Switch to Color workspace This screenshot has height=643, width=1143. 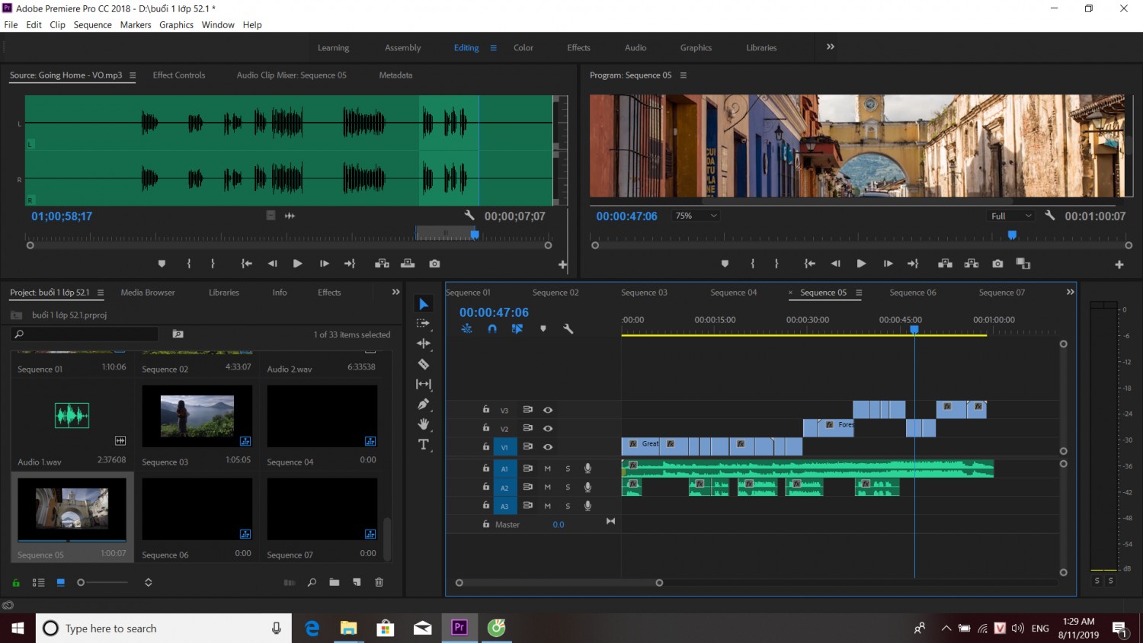point(523,47)
